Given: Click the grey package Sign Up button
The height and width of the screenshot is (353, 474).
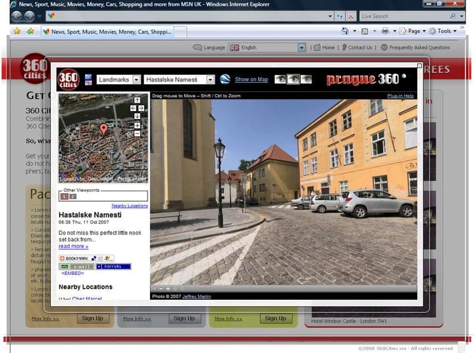Looking at the screenshot, I should click(184, 318).
